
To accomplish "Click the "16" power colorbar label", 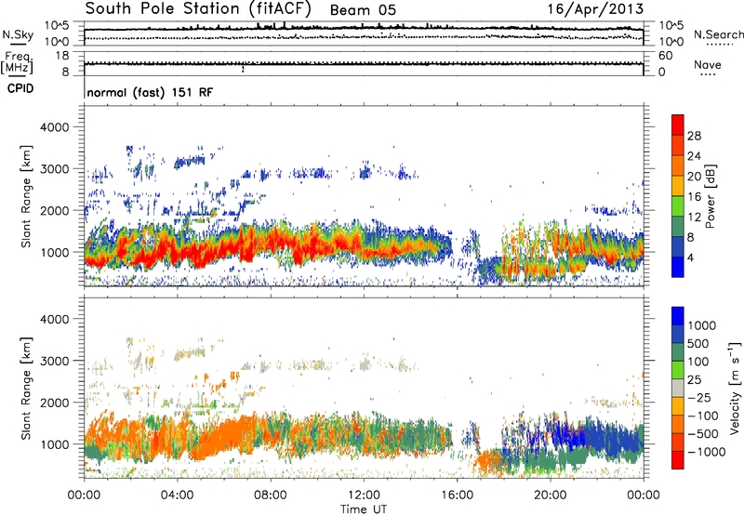I will tap(694, 197).
